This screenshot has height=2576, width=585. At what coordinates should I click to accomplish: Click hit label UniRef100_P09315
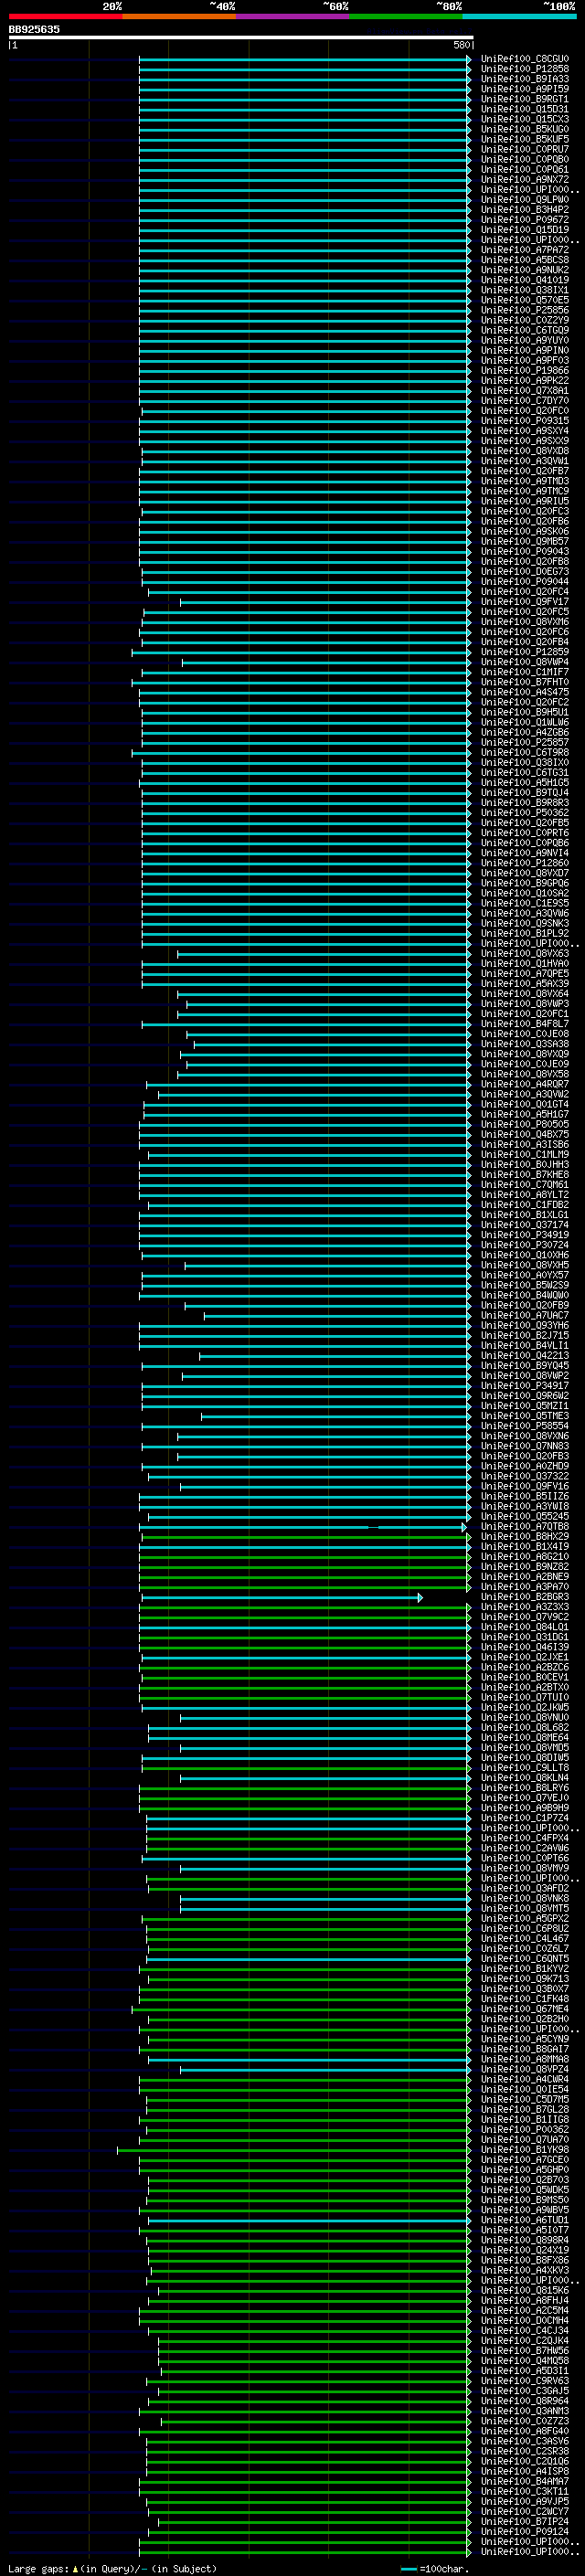click(524, 420)
